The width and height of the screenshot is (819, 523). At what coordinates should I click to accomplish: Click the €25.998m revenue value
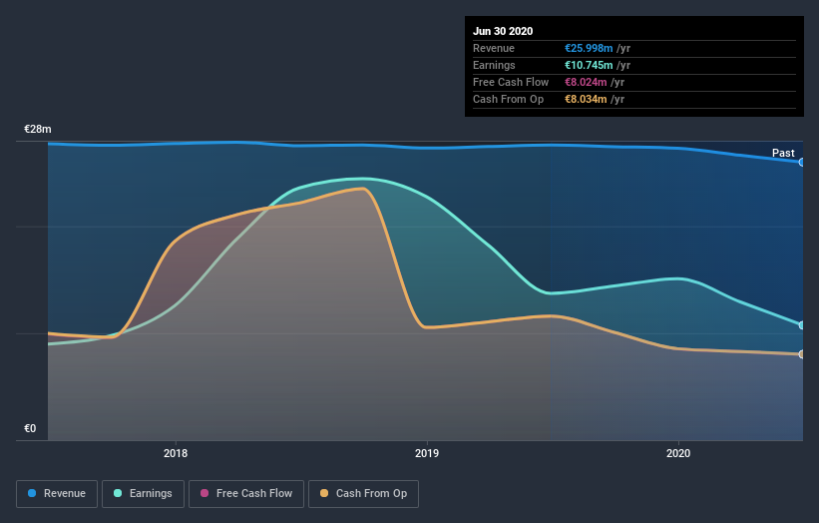point(589,48)
